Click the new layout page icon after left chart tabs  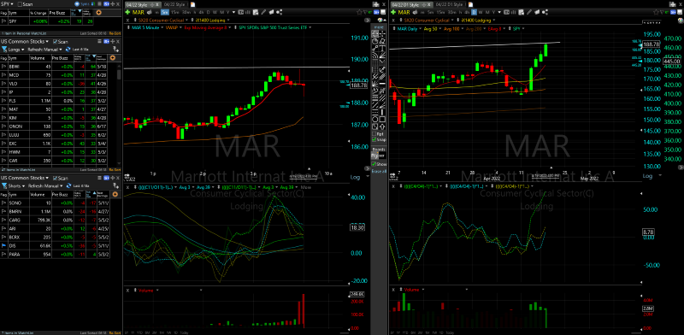point(193,4)
